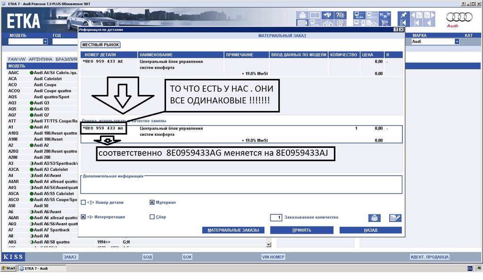Click the Принять button
Viewport: 483px width, 280px height.
click(301, 230)
